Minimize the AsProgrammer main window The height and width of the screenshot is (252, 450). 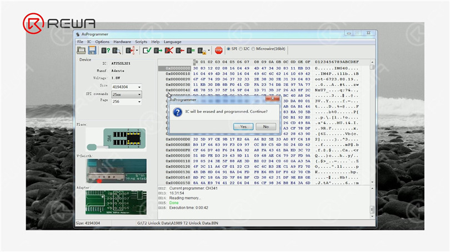click(x=349, y=33)
